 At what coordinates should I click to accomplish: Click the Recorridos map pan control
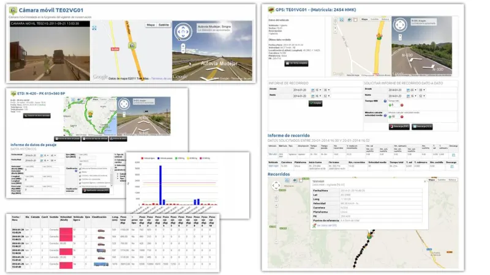[x=276, y=186]
